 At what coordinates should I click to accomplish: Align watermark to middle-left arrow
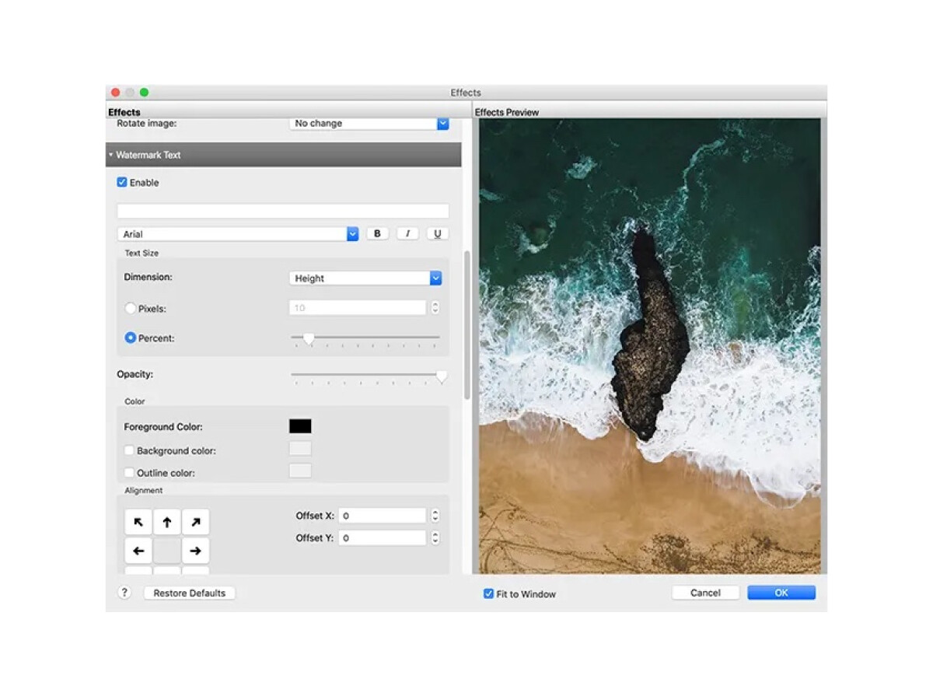[x=138, y=551]
